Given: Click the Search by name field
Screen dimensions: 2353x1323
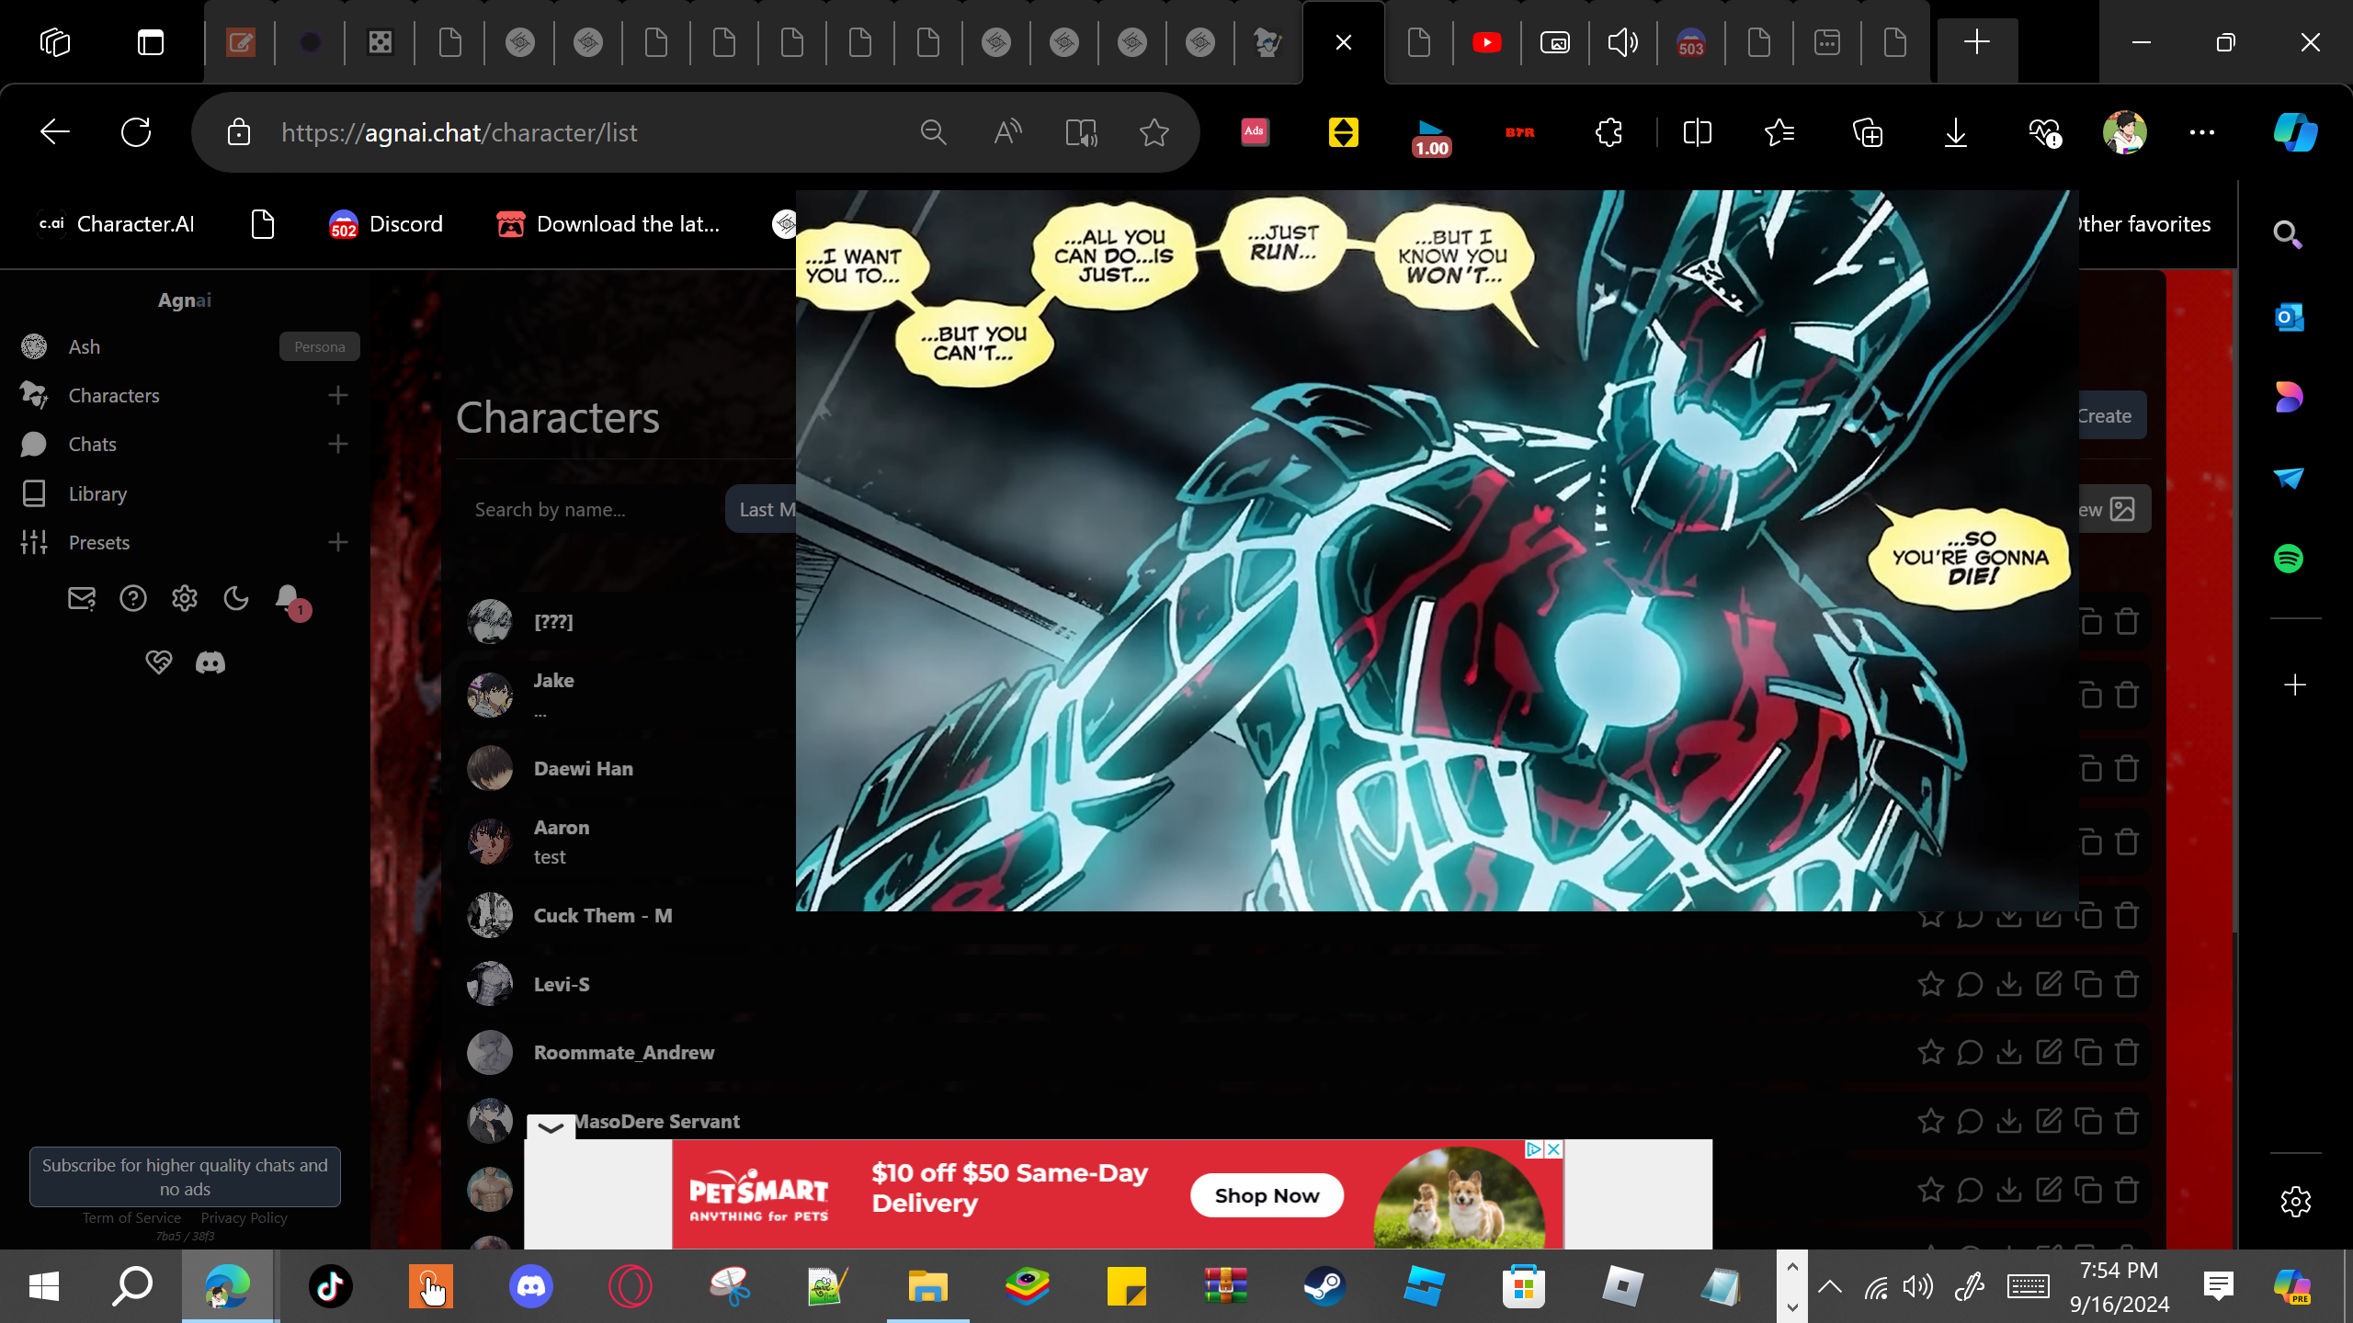Looking at the screenshot, I should tap(588, 509).
